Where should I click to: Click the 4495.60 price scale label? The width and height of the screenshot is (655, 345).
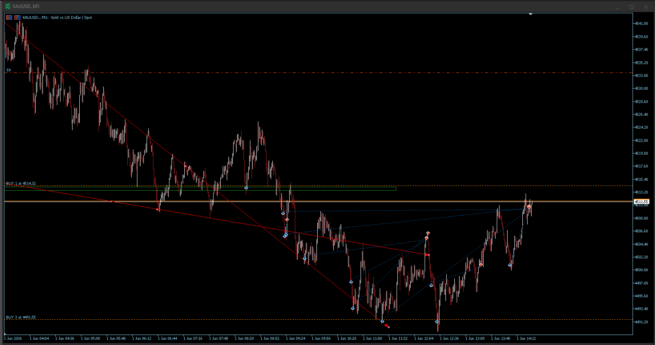tap(641, 296)
